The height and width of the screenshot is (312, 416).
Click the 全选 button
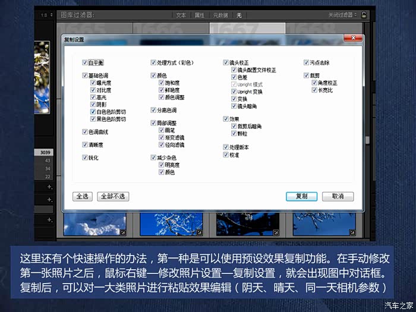(x=83, y=196)
